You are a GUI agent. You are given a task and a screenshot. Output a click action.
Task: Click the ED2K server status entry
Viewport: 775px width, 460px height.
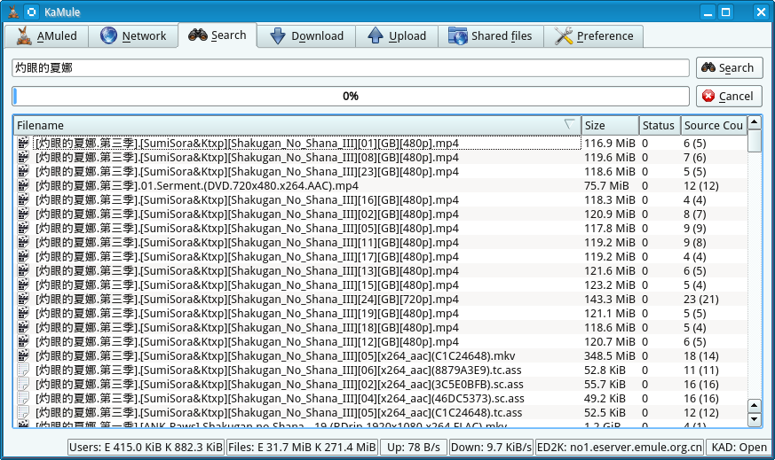[620, 448]
